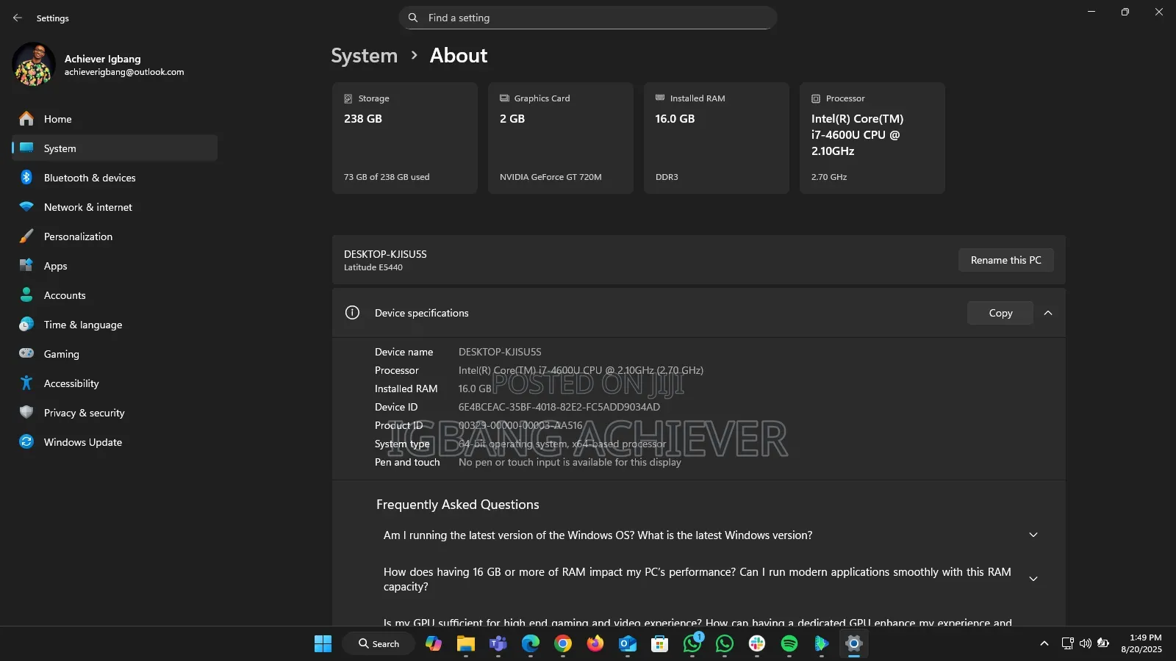Select System in the sidebar
Viewport: 1176px width, 661px height.
coord(115,148)
